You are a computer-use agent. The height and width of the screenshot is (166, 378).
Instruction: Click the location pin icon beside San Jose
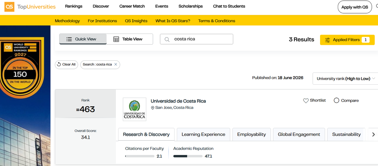coord(152,108)
